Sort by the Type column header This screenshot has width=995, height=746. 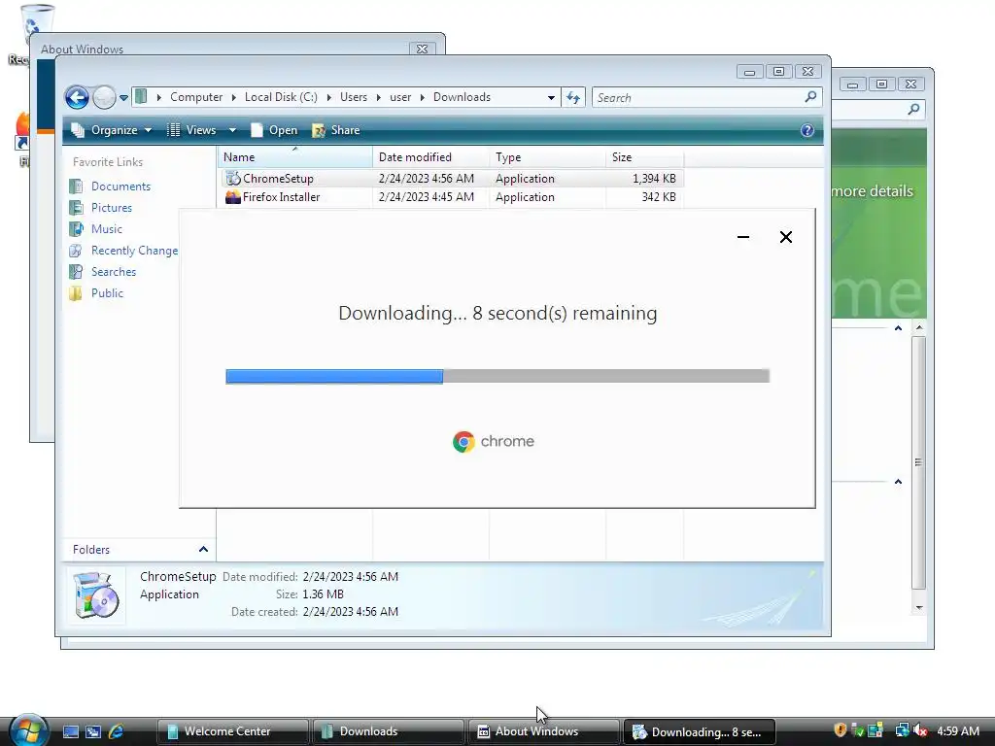click(x=548, y=157)
